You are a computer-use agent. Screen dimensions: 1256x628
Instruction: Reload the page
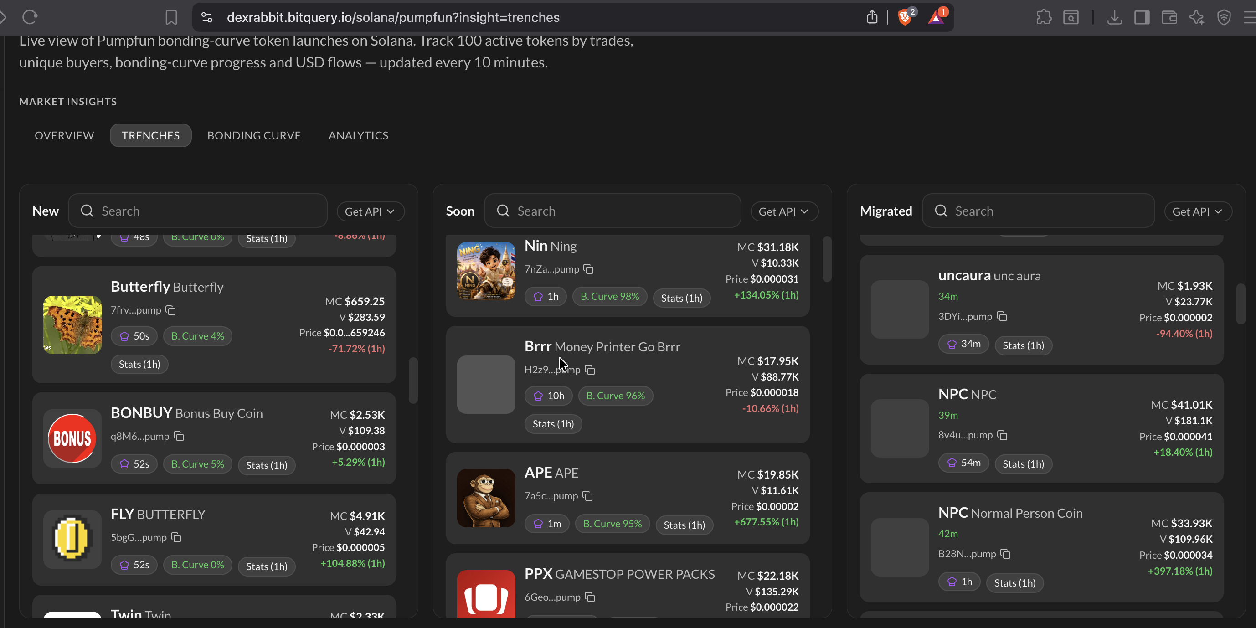30,18
